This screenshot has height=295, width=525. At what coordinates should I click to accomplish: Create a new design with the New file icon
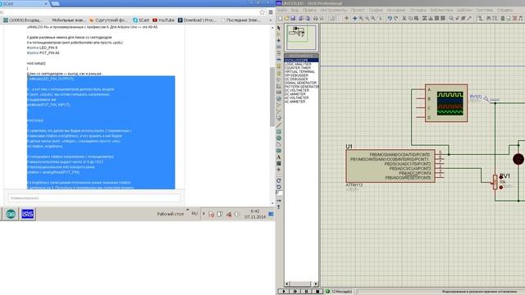(281, 18)
